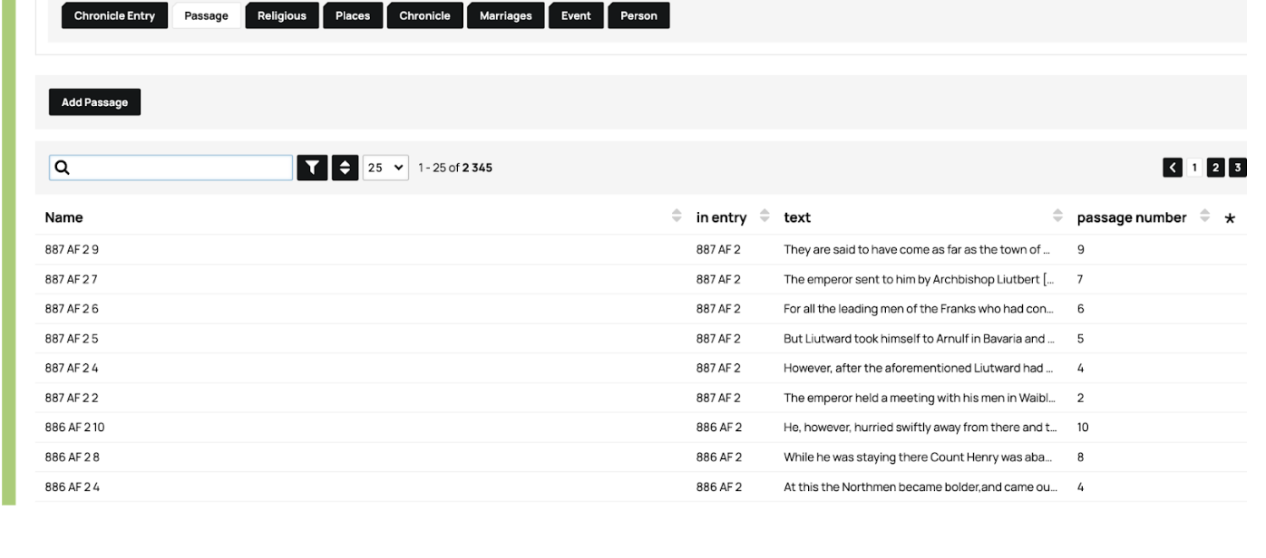Go to the Marriages tab
The image size is (1266, 558).
tap(505, 16)
